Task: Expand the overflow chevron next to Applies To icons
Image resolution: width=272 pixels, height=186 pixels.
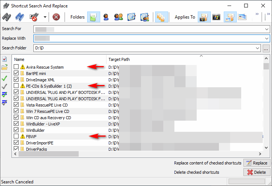Action: [x=257, y=14]
